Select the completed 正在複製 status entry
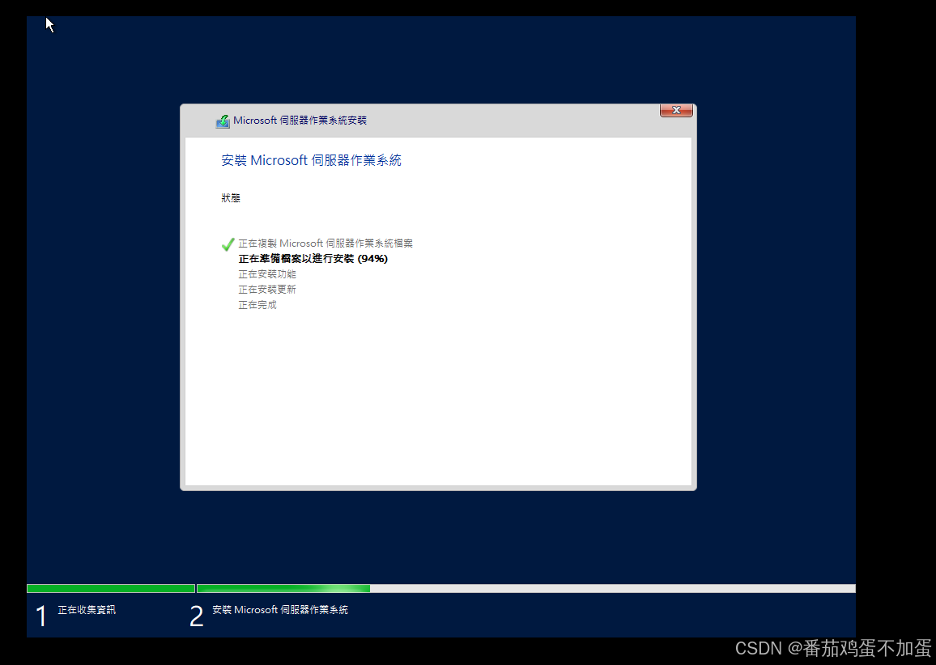 (x=325, y=243)
